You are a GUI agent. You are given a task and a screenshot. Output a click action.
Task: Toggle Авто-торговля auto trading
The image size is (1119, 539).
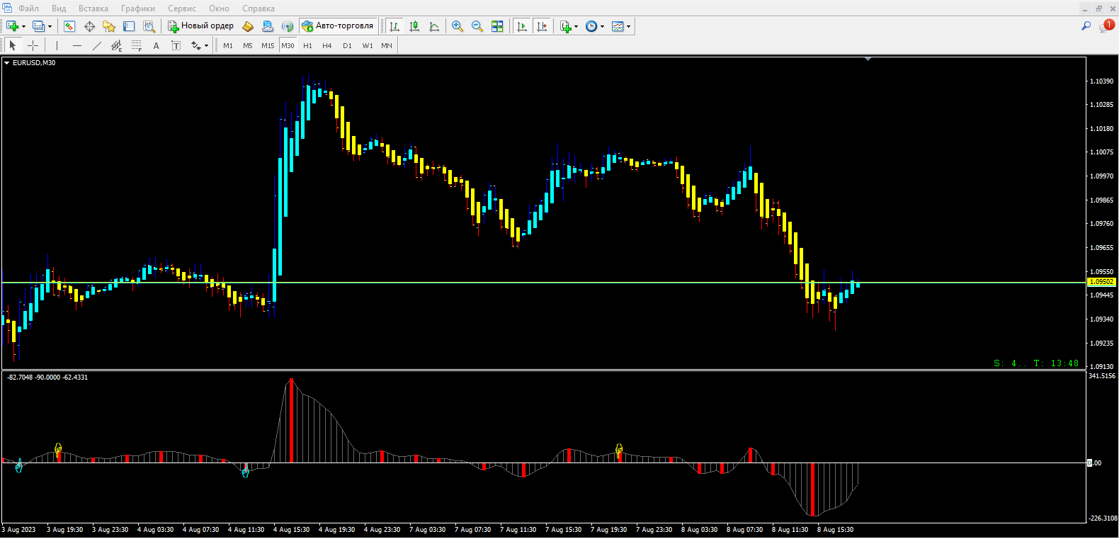pos(338,26)
